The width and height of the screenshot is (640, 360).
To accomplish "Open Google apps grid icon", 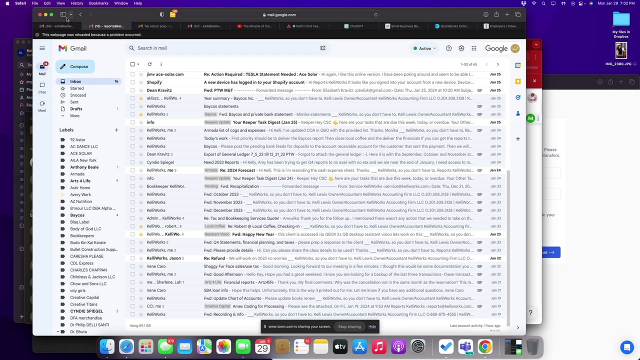I will [x=473, y=48].
